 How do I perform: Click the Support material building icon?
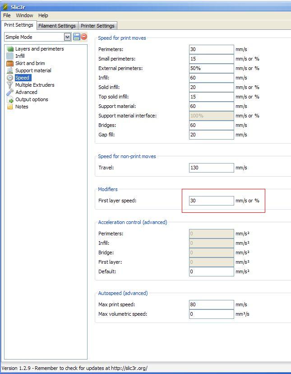click(x=10, y=70)
